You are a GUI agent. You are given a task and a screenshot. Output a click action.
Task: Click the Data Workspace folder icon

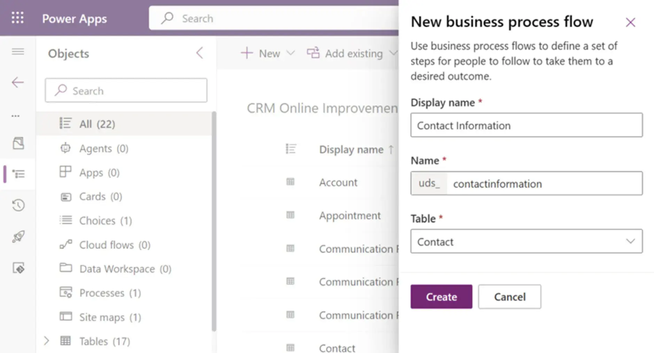66,268
